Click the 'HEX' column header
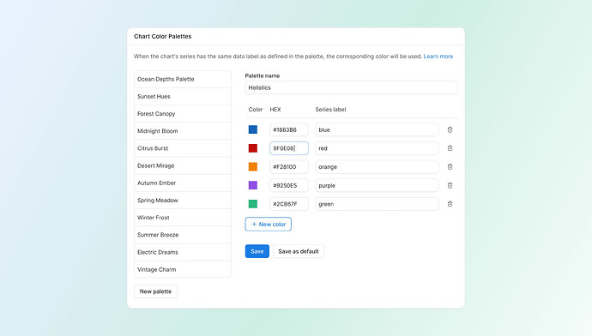 tap(275, 110)
